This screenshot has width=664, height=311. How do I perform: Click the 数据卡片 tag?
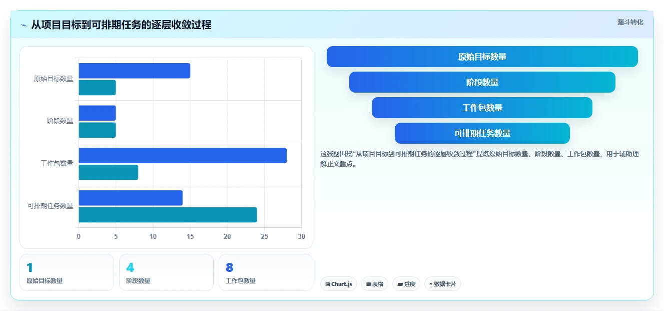pyautogui.click(x=443, y=284)
